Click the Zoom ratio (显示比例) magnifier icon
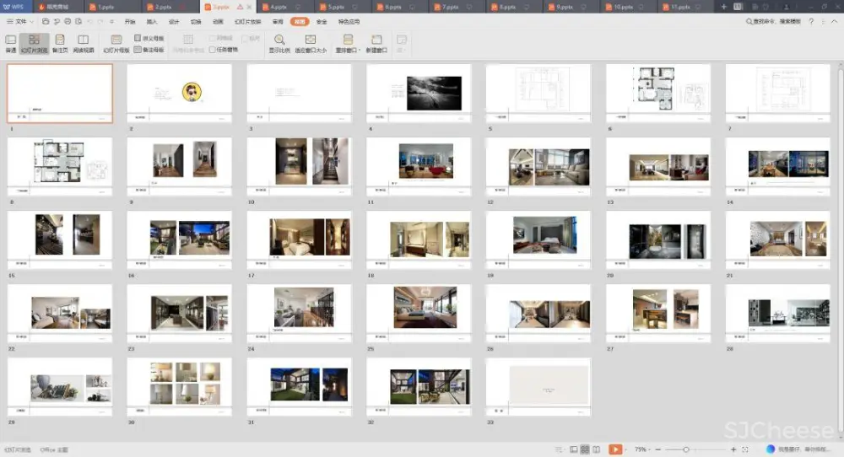 pos(279,40)
